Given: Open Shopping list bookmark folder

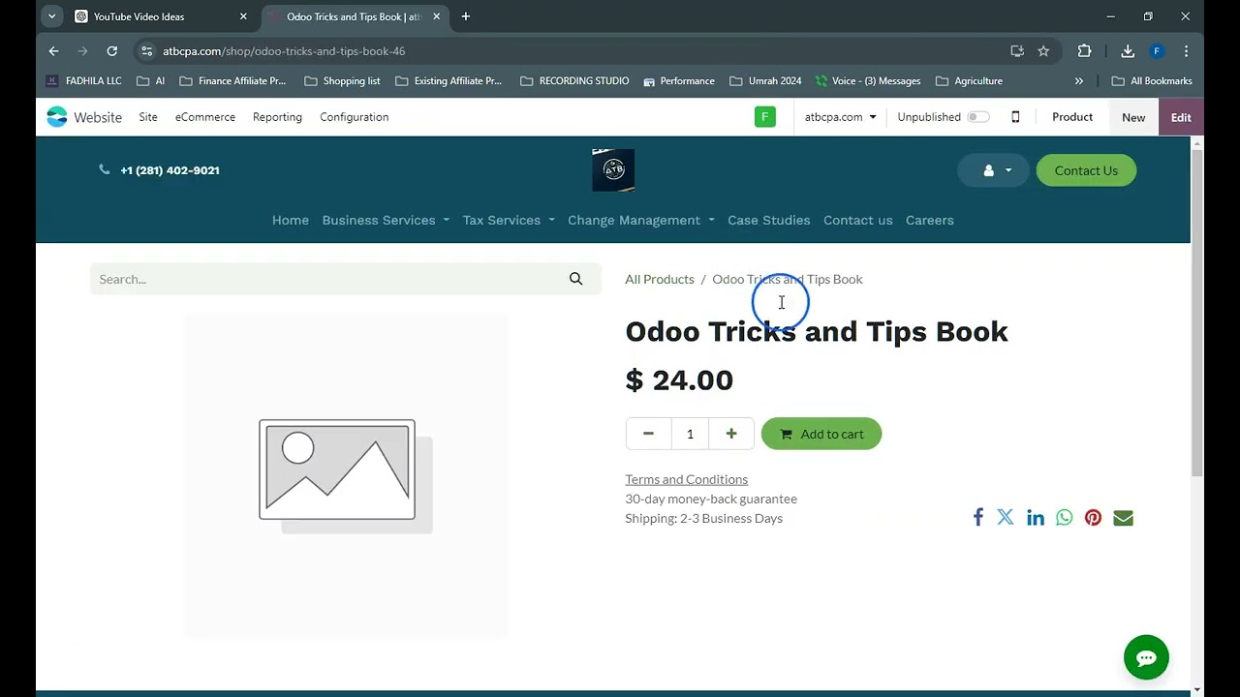Looking at the screenshot, I should point(342,81).
